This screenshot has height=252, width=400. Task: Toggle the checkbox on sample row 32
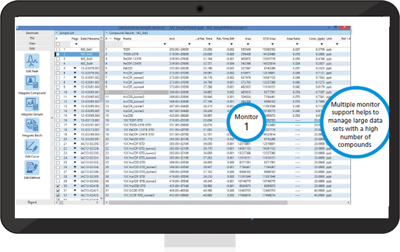[58, 195]
